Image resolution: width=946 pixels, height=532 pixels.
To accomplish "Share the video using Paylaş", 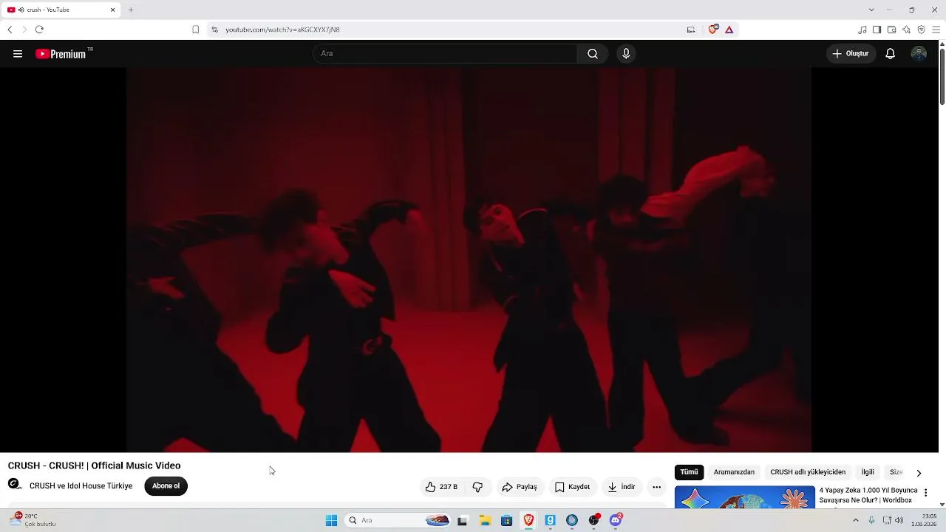I will 520,487.
